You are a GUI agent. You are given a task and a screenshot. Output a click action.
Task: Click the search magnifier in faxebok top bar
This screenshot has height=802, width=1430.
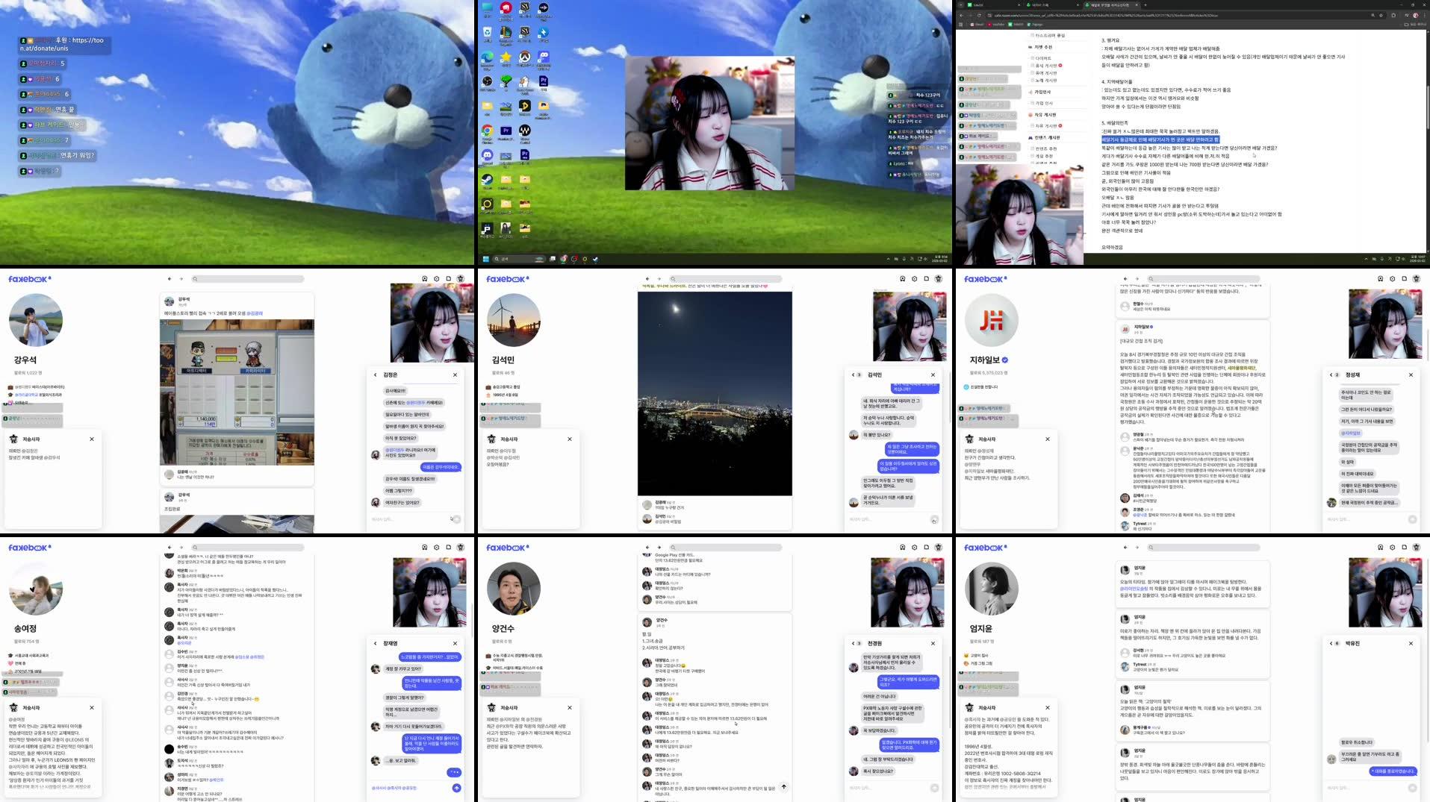[194, 278]
